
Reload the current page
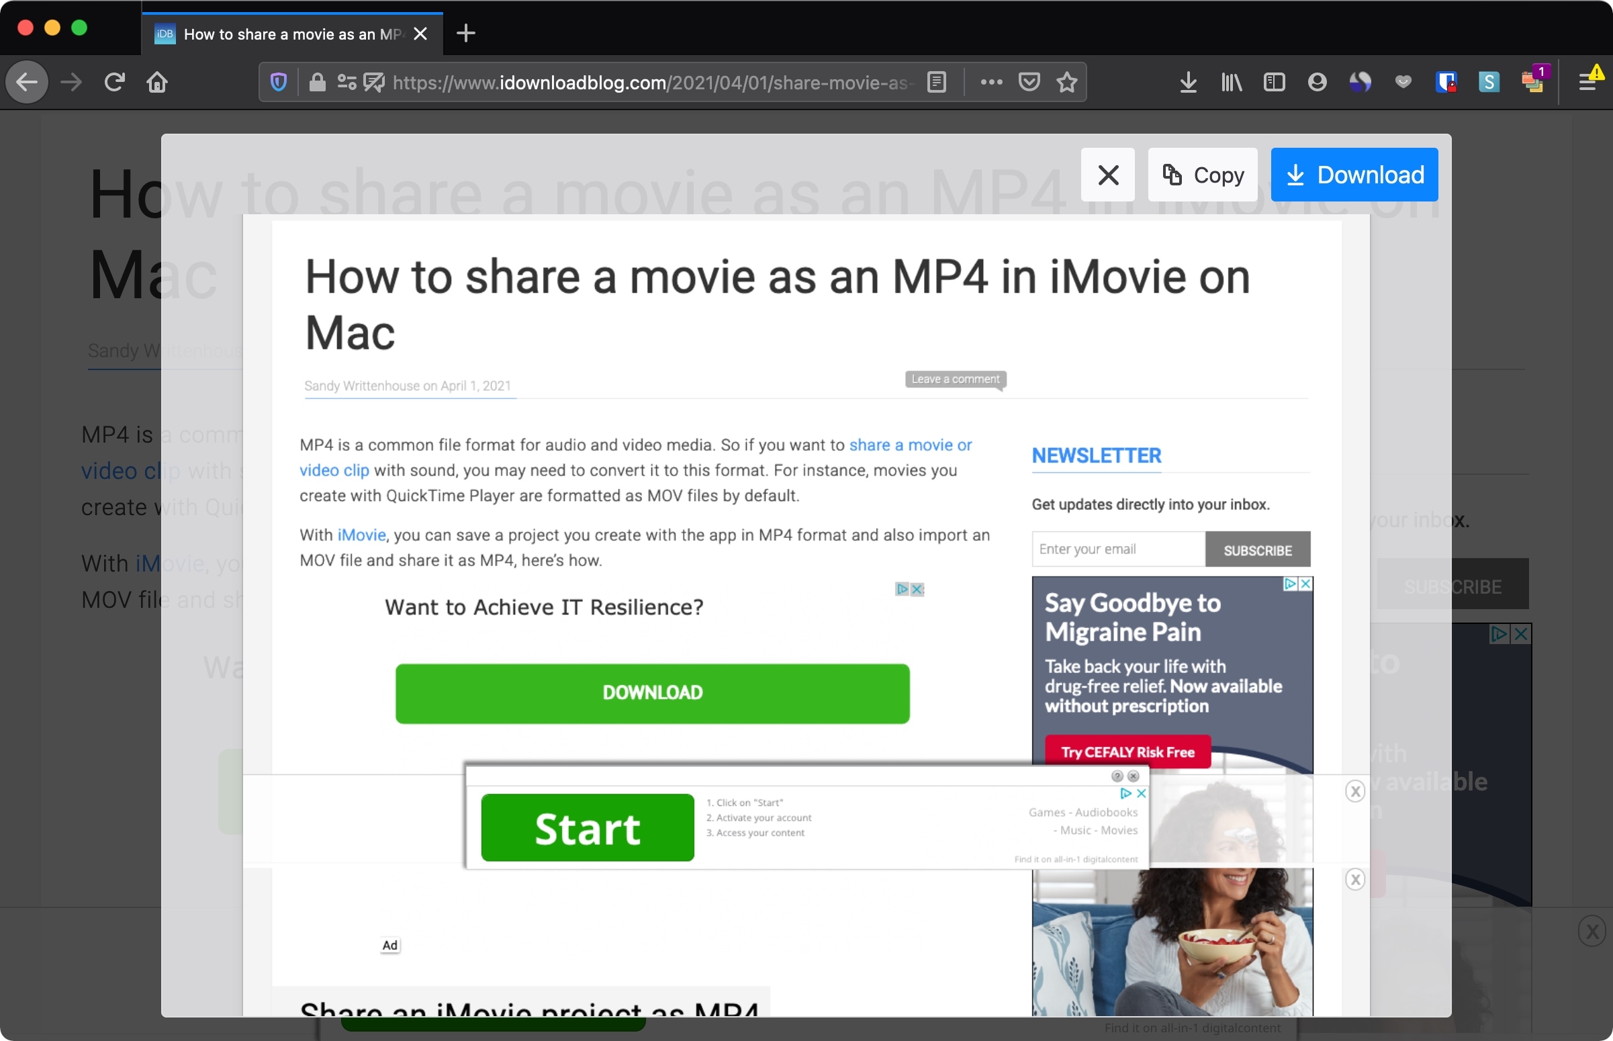point(114,83)
